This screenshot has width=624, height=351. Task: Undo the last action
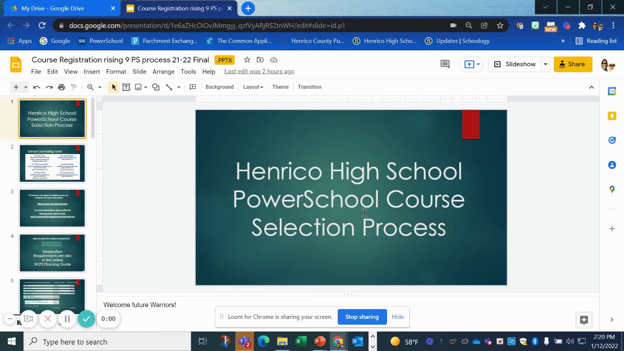(37, 87)
